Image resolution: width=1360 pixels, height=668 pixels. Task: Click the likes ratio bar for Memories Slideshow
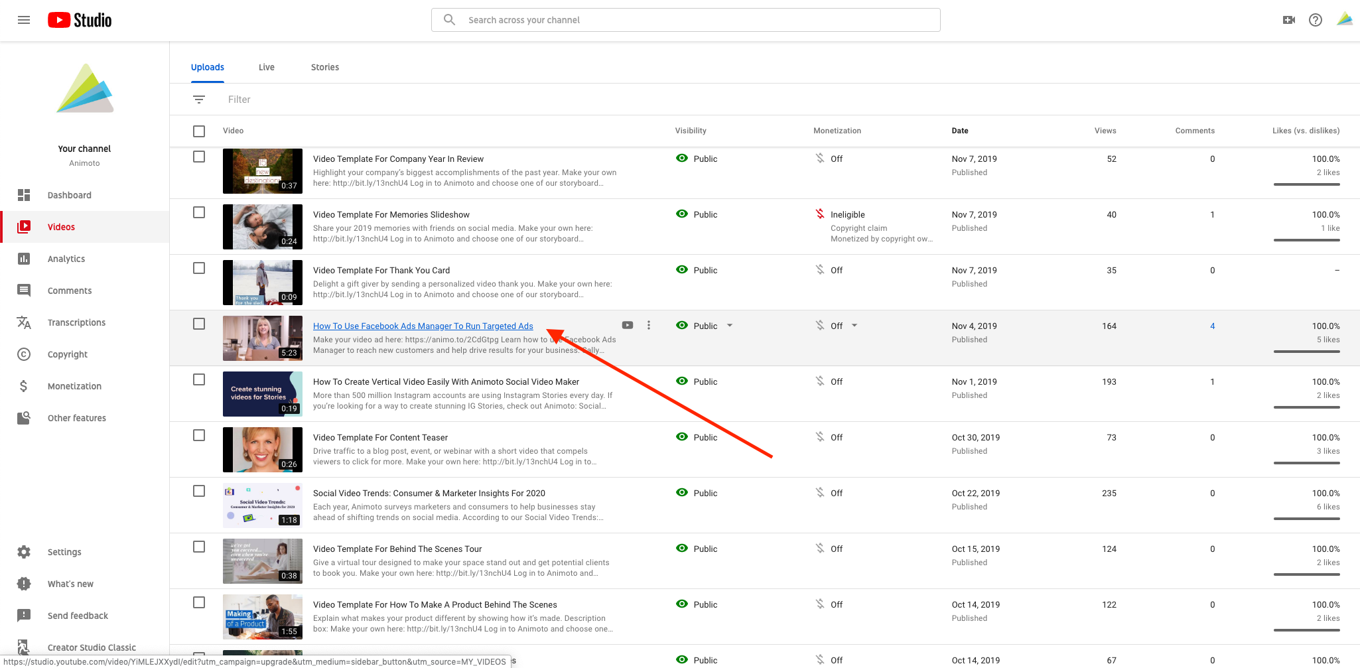click(1306, 239)
